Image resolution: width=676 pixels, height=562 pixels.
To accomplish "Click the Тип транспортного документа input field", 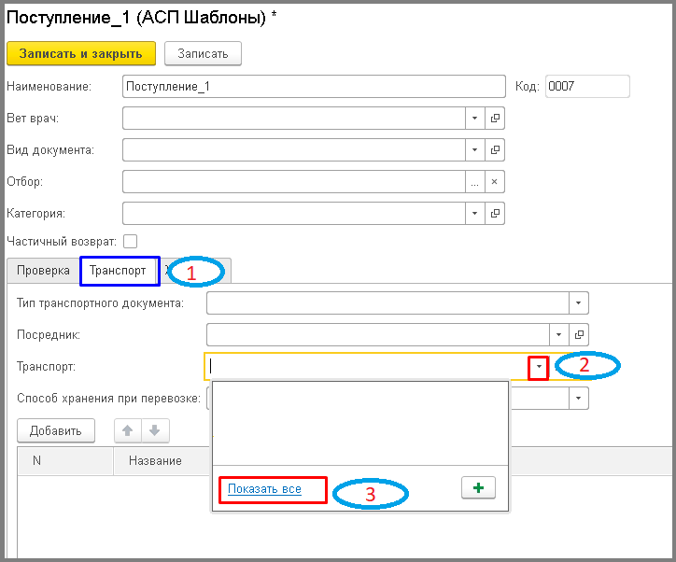I will (387, 303).
